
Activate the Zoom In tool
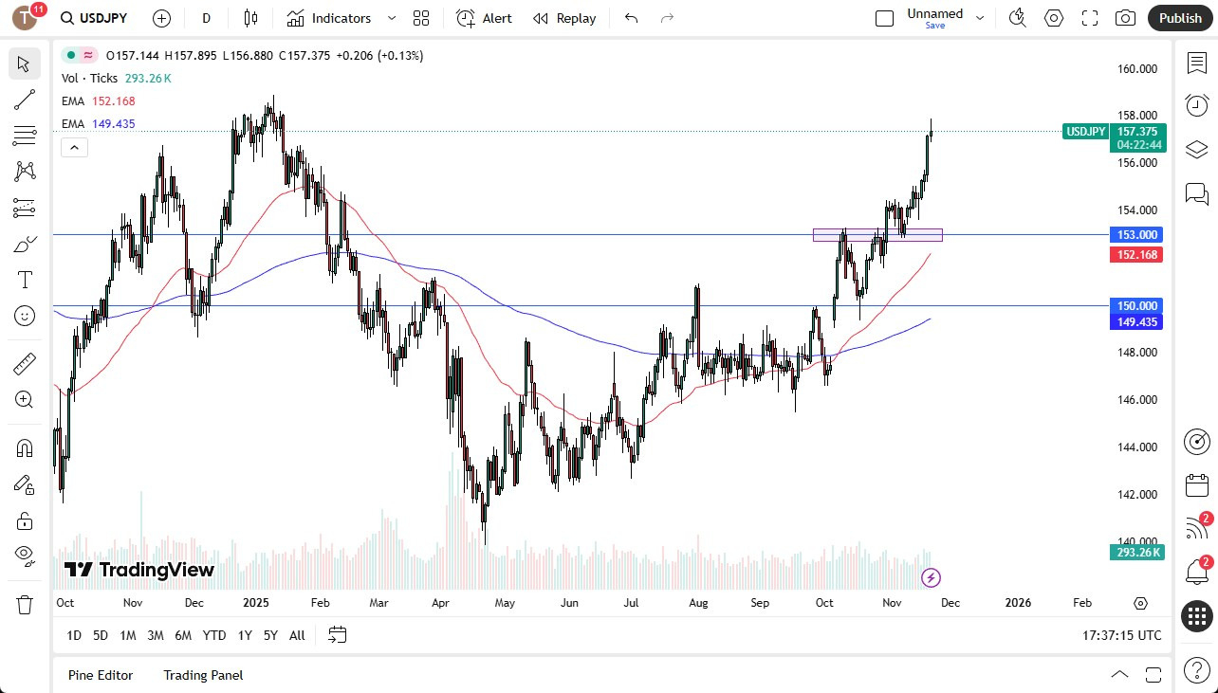(25, 399)
